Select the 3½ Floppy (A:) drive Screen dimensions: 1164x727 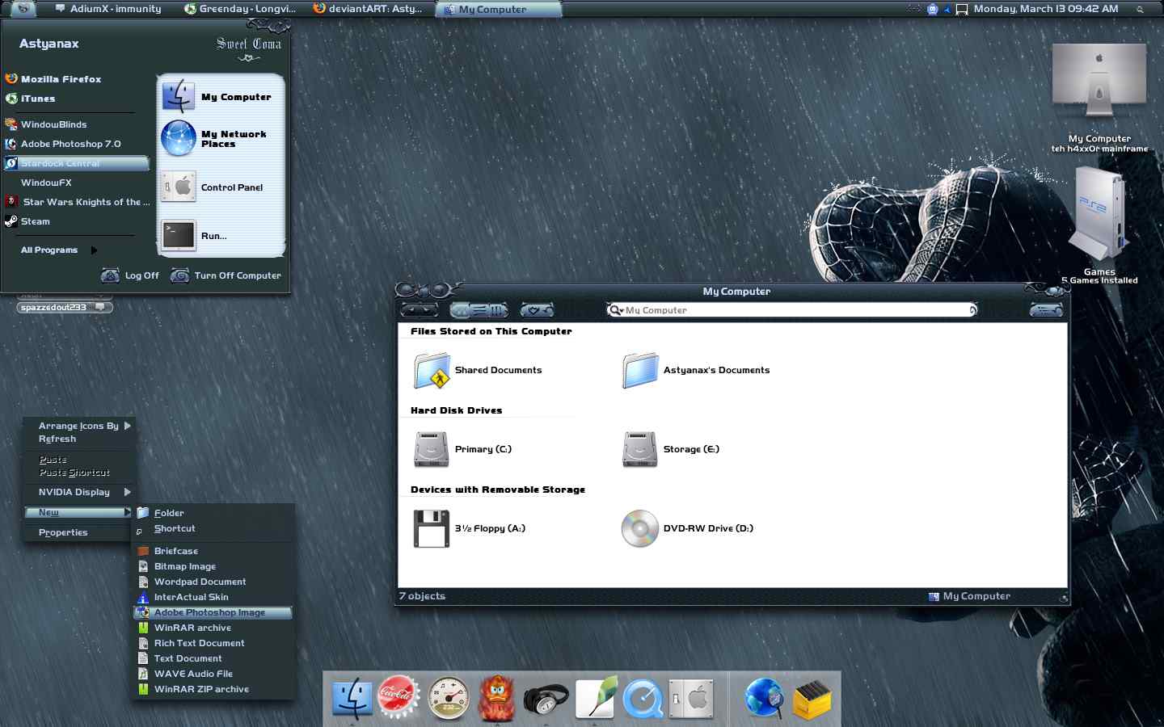coord(469,528)
